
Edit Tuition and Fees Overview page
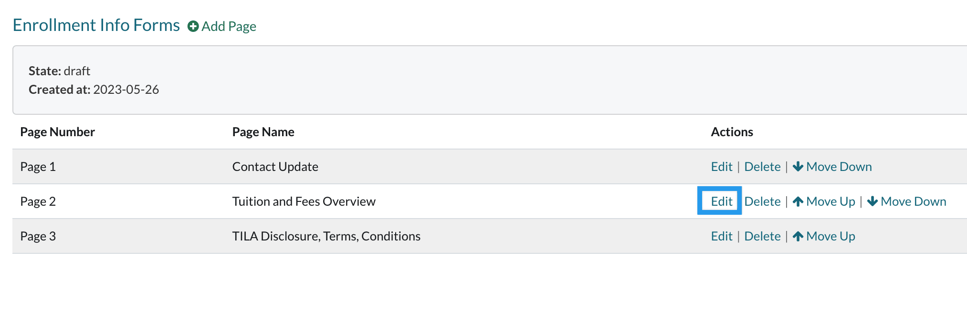(721, 201)
